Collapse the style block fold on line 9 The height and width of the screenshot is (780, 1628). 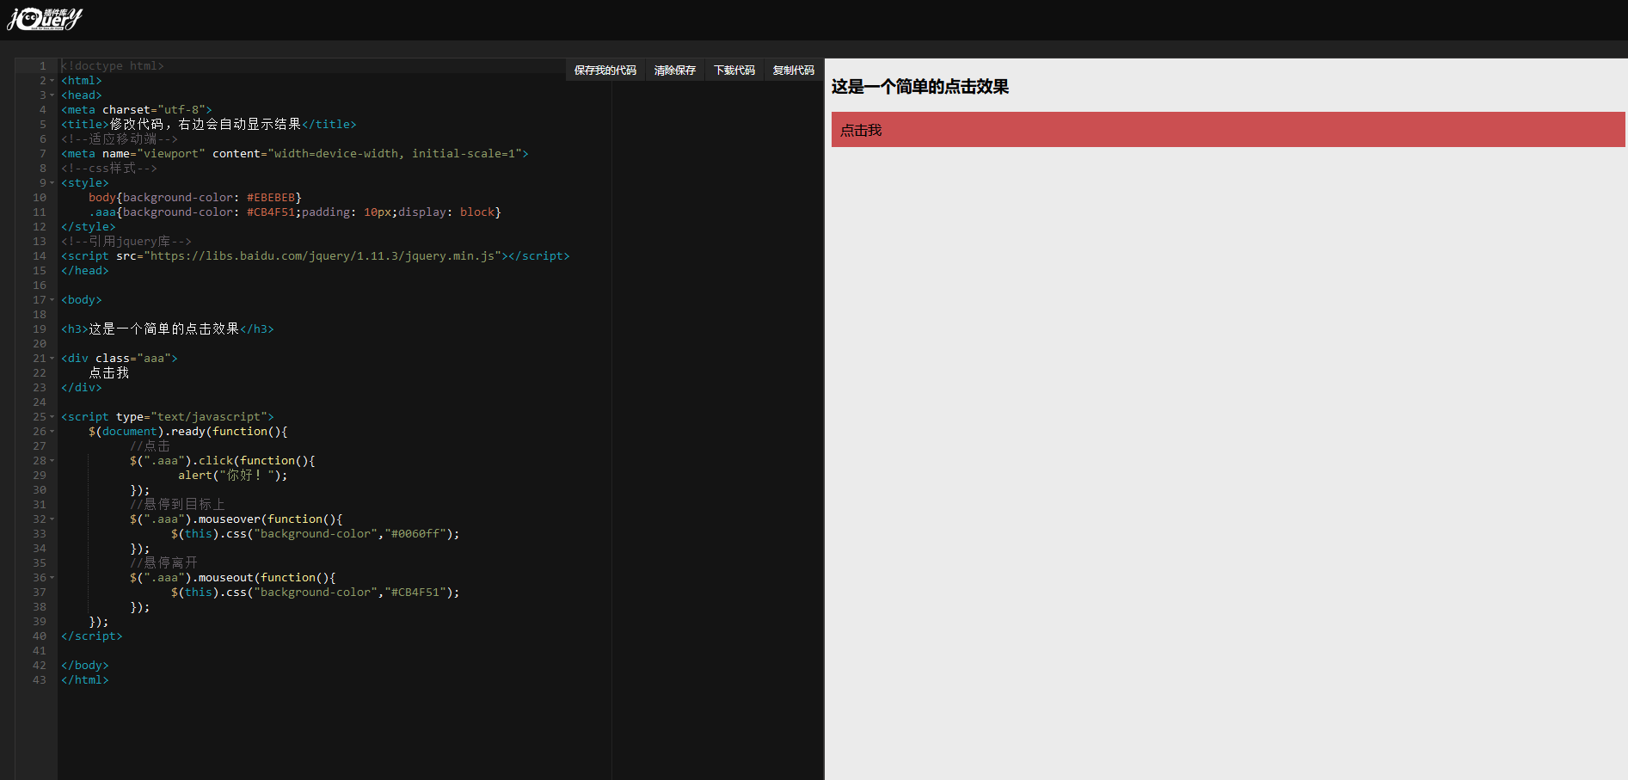tap(52, 183)
